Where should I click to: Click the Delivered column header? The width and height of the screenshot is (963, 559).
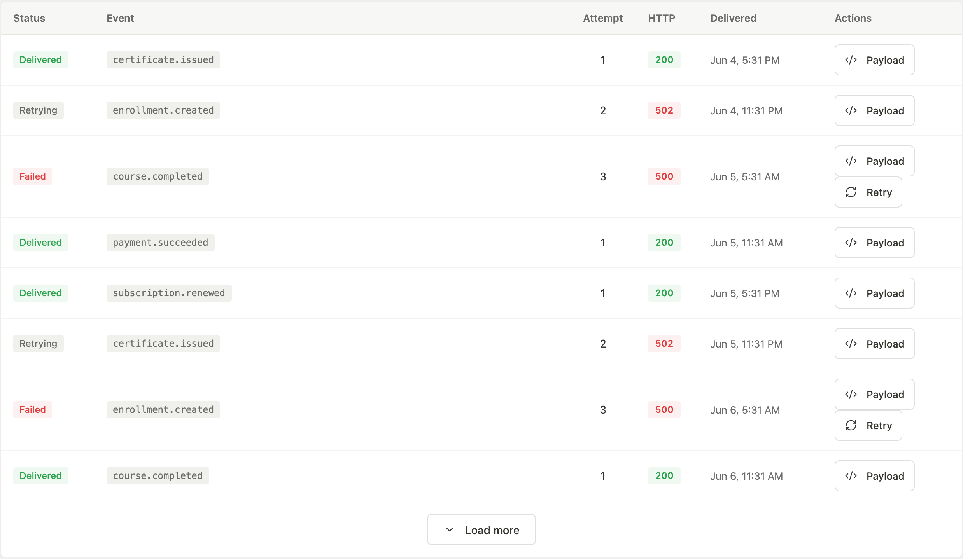[x=733, y=18]
